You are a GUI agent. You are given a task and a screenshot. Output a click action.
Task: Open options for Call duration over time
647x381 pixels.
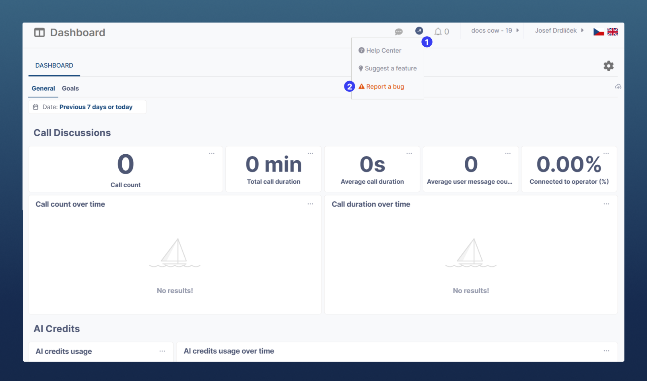click(x=606, y=204)
